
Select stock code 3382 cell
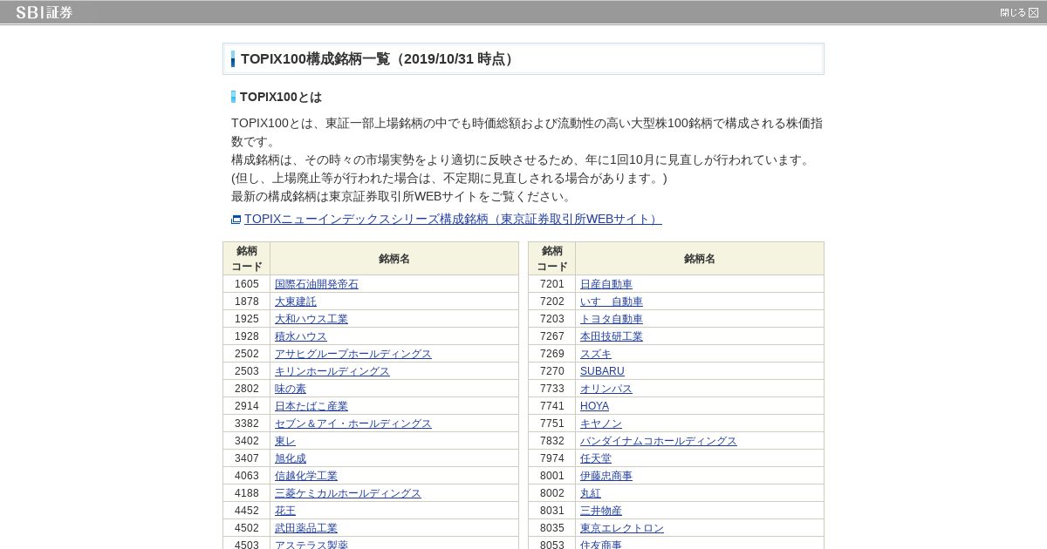pyautogui.click(x=247, y=424)
